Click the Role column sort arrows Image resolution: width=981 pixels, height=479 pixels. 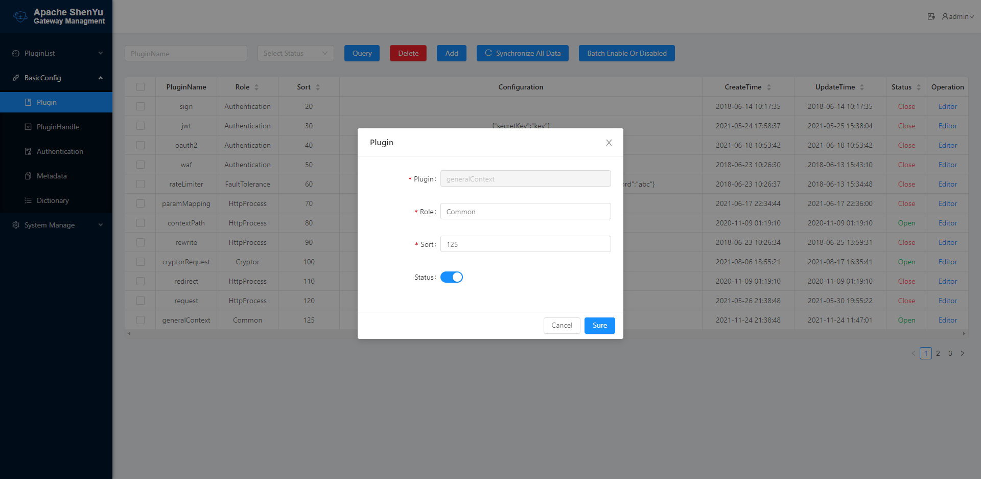[x=256, y=87]
